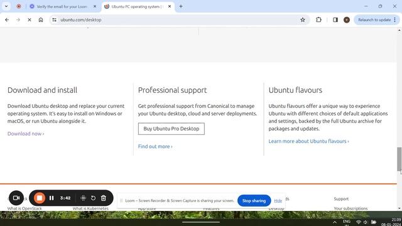Screen dimensions: 402x226
Task: Click the page vertical scrollbar thumb
Action: pyautogui.click(x=399, y=159)
